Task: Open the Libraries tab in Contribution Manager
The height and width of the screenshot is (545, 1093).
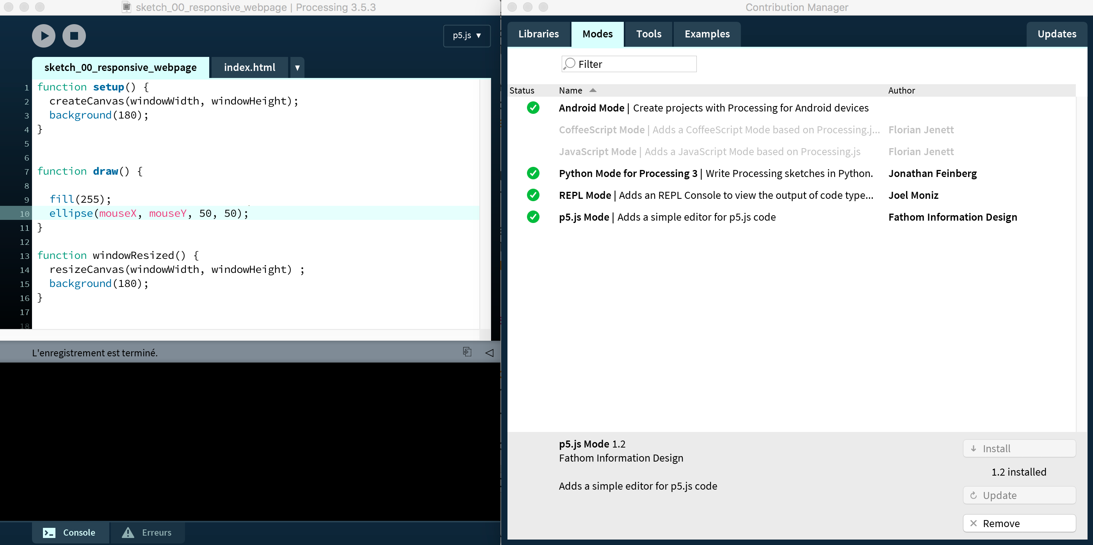Action: (x=538, y=34)
